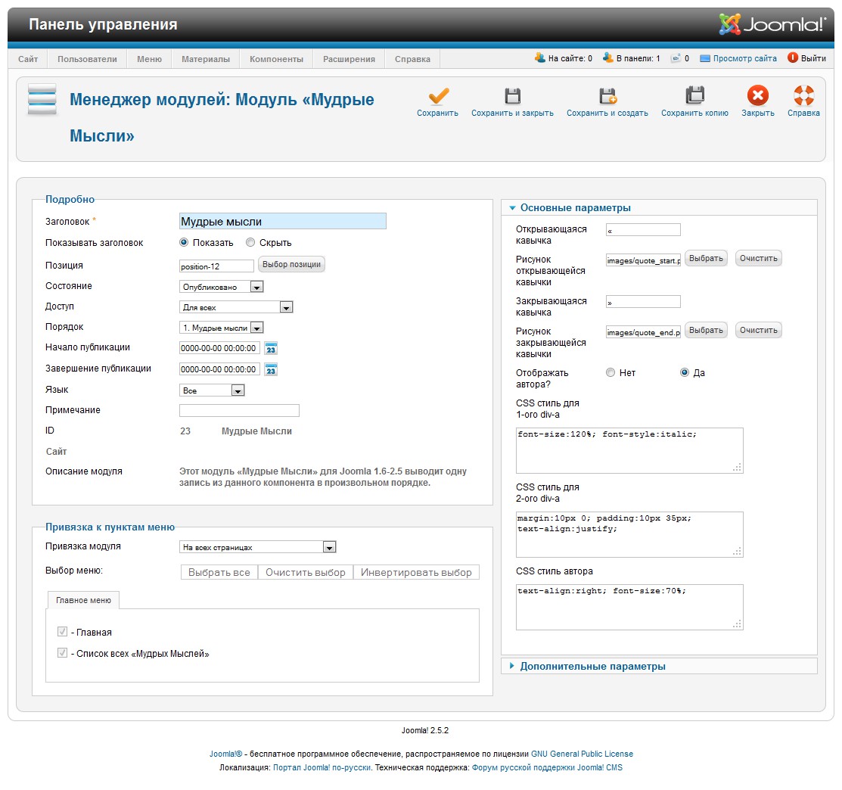The height and width of the screenshot is (790, 842).
Task: Click the Сохранить и закрыть floppy icon
Action: pyautogui.click(x=512, y=96)
